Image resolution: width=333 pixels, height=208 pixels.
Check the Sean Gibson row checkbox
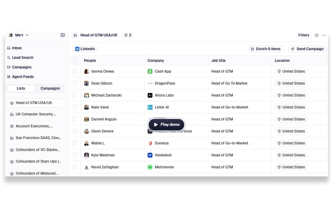75,84
